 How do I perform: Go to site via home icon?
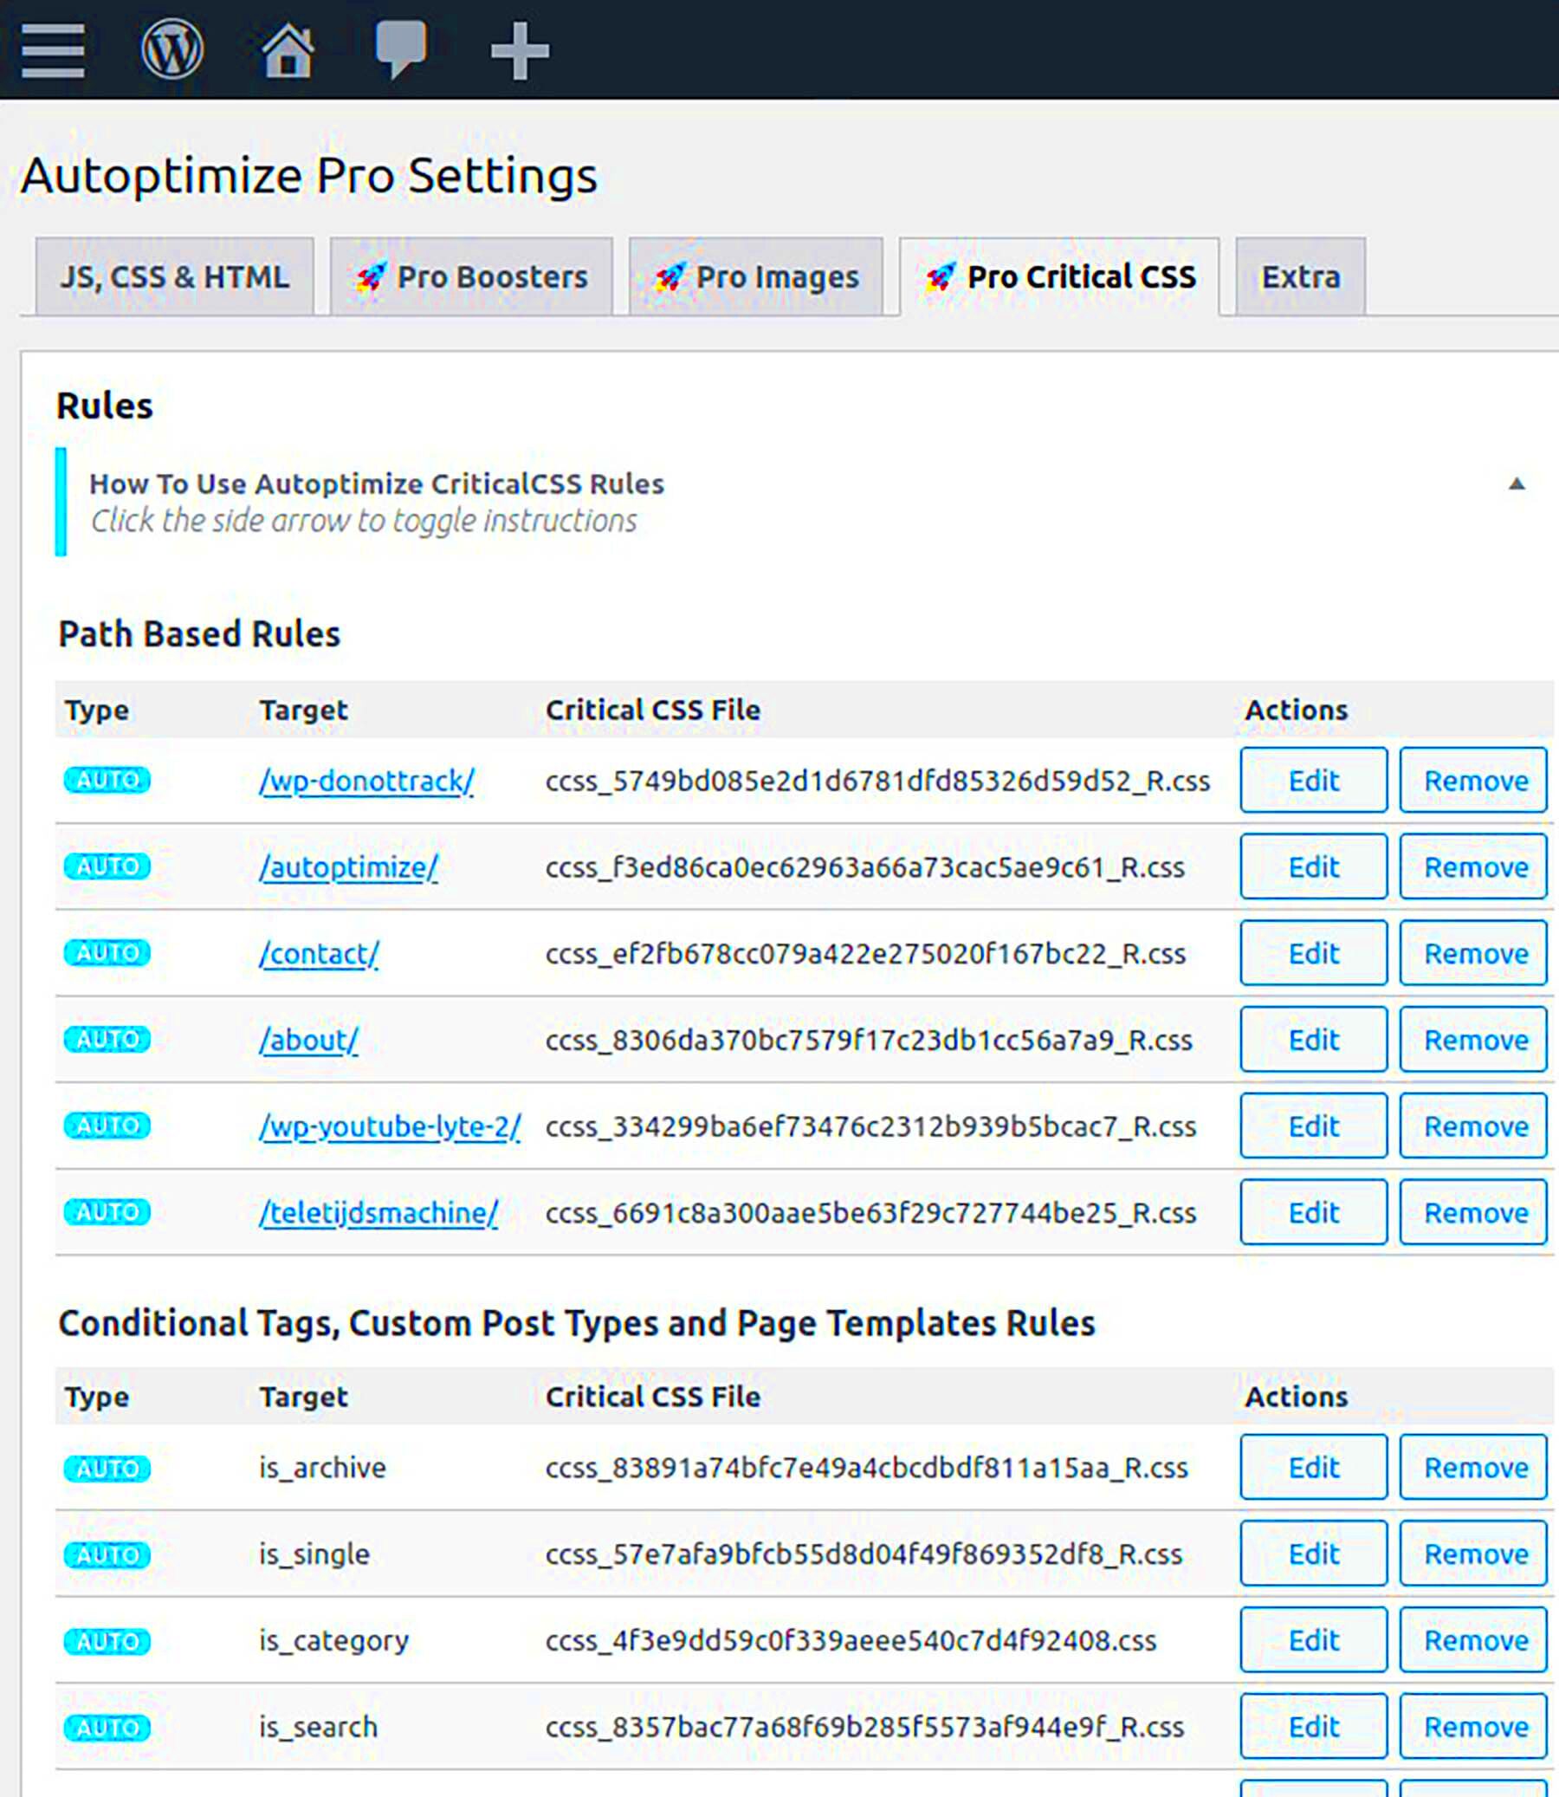(x=288, y=50)
